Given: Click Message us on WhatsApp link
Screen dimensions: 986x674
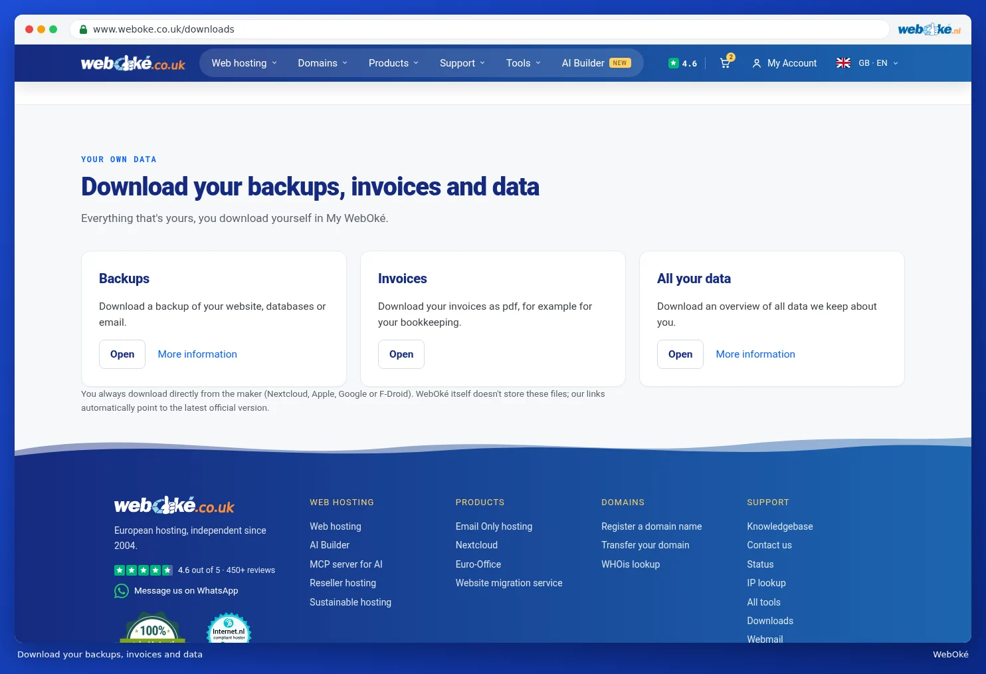Looking at the screenshot, I should point(186,591).
